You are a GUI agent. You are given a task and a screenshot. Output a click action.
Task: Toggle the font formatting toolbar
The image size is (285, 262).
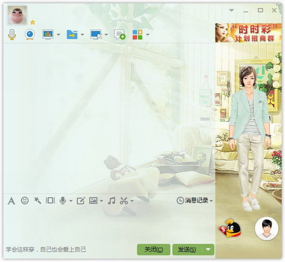click(11, 201)
